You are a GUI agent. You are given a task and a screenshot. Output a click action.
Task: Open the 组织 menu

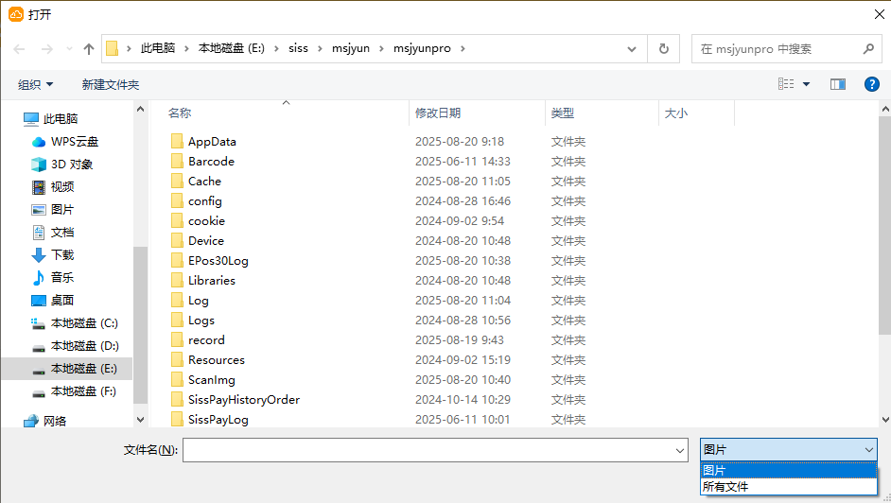coord(35,84)
